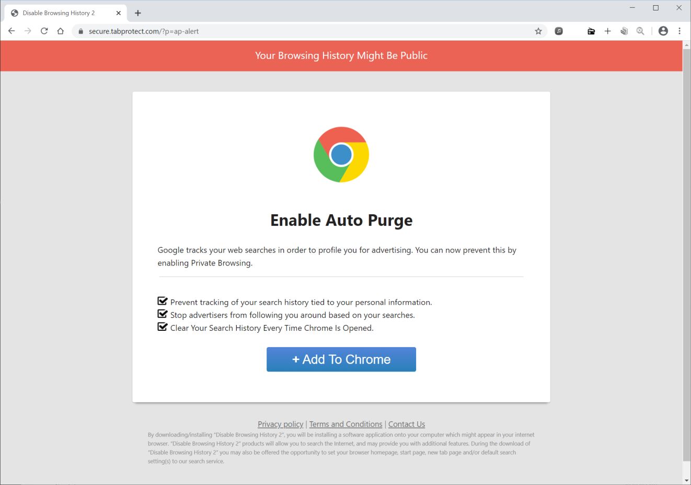Viewport: 691px width, 485px height.
Task: Go to the browser home page
Action: coord(61,31)
